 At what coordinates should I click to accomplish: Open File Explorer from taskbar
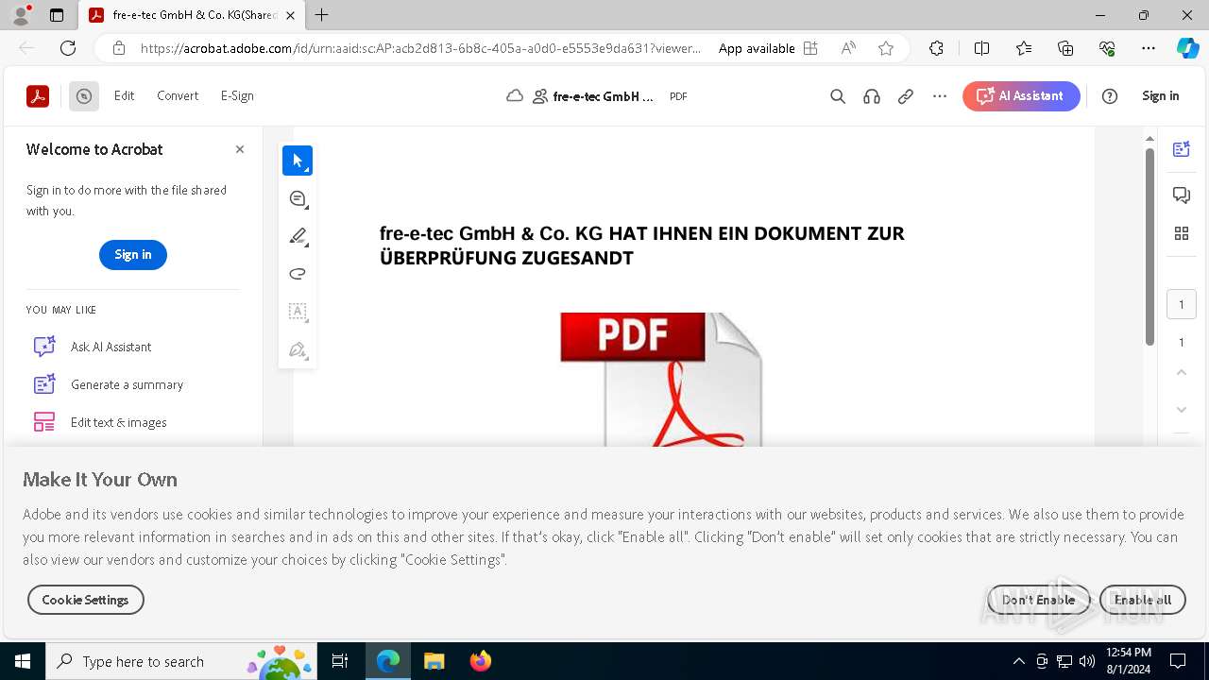click(x=434, y=661)
